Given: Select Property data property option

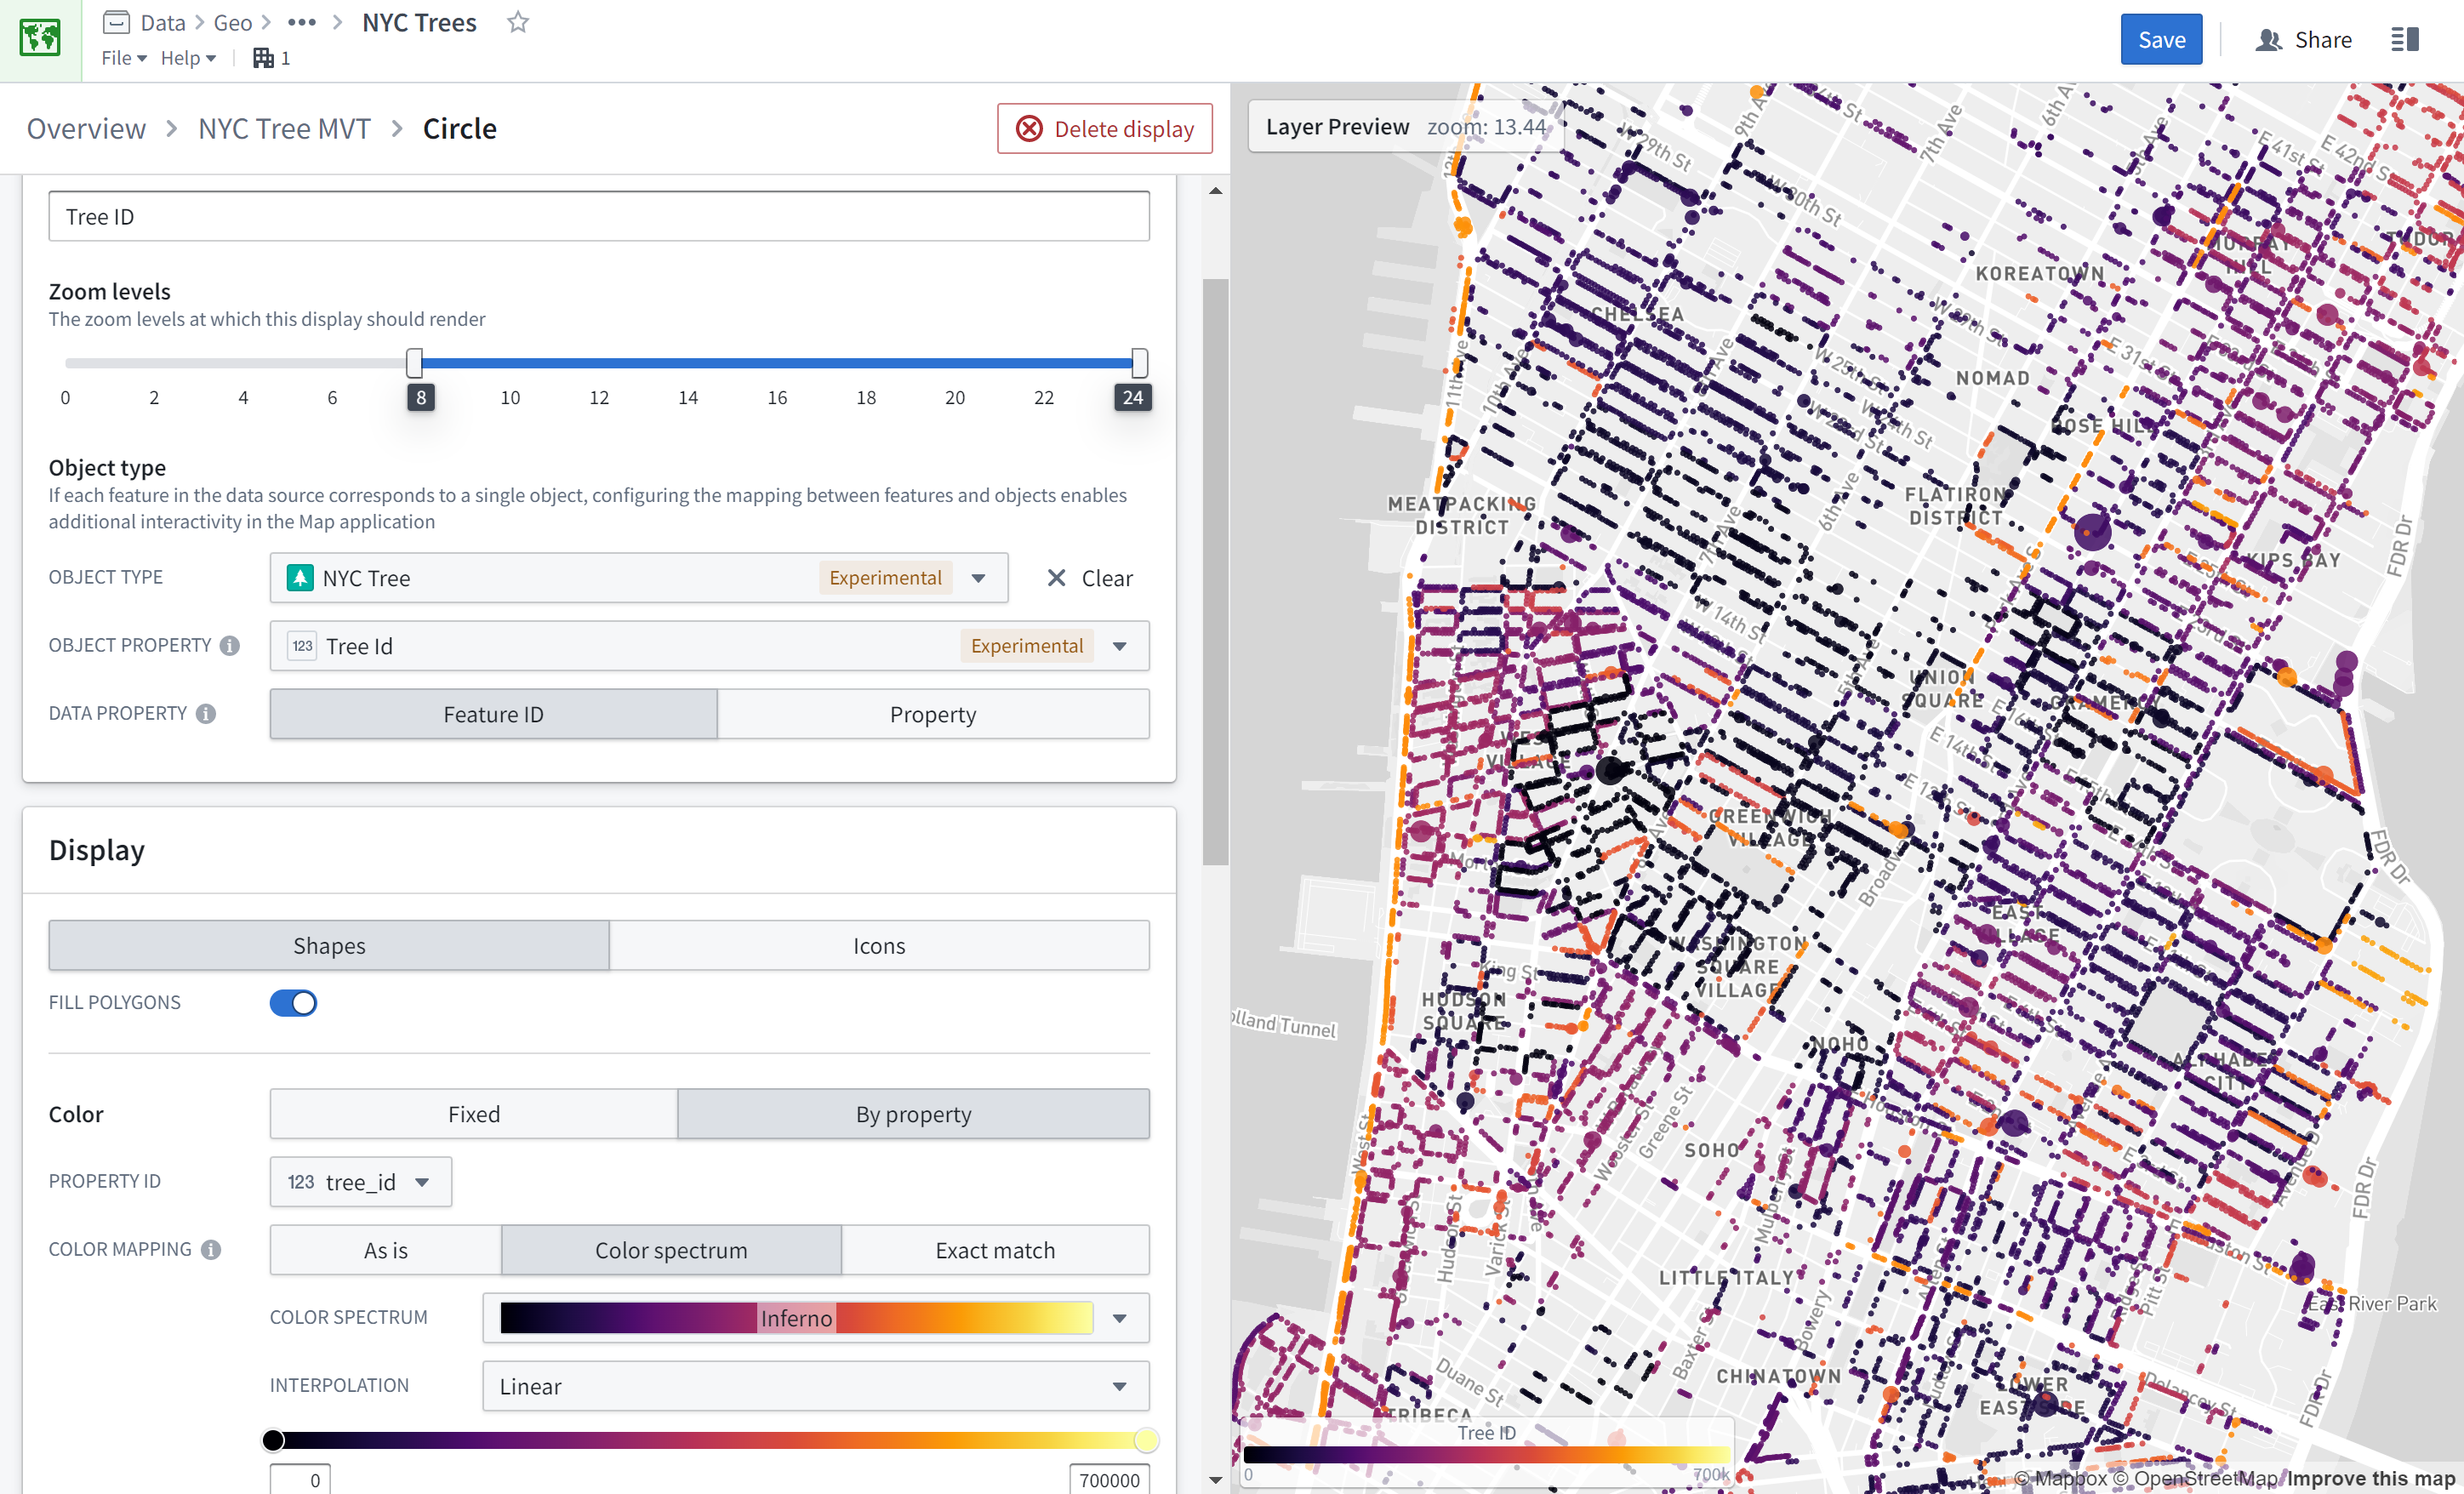Looking at the screenshot, I should tap(933, 714).
